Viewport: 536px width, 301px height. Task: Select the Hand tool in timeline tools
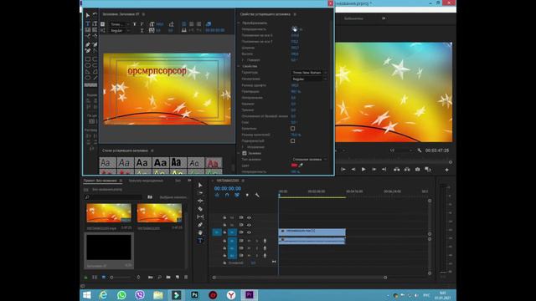tap(200, 232)
